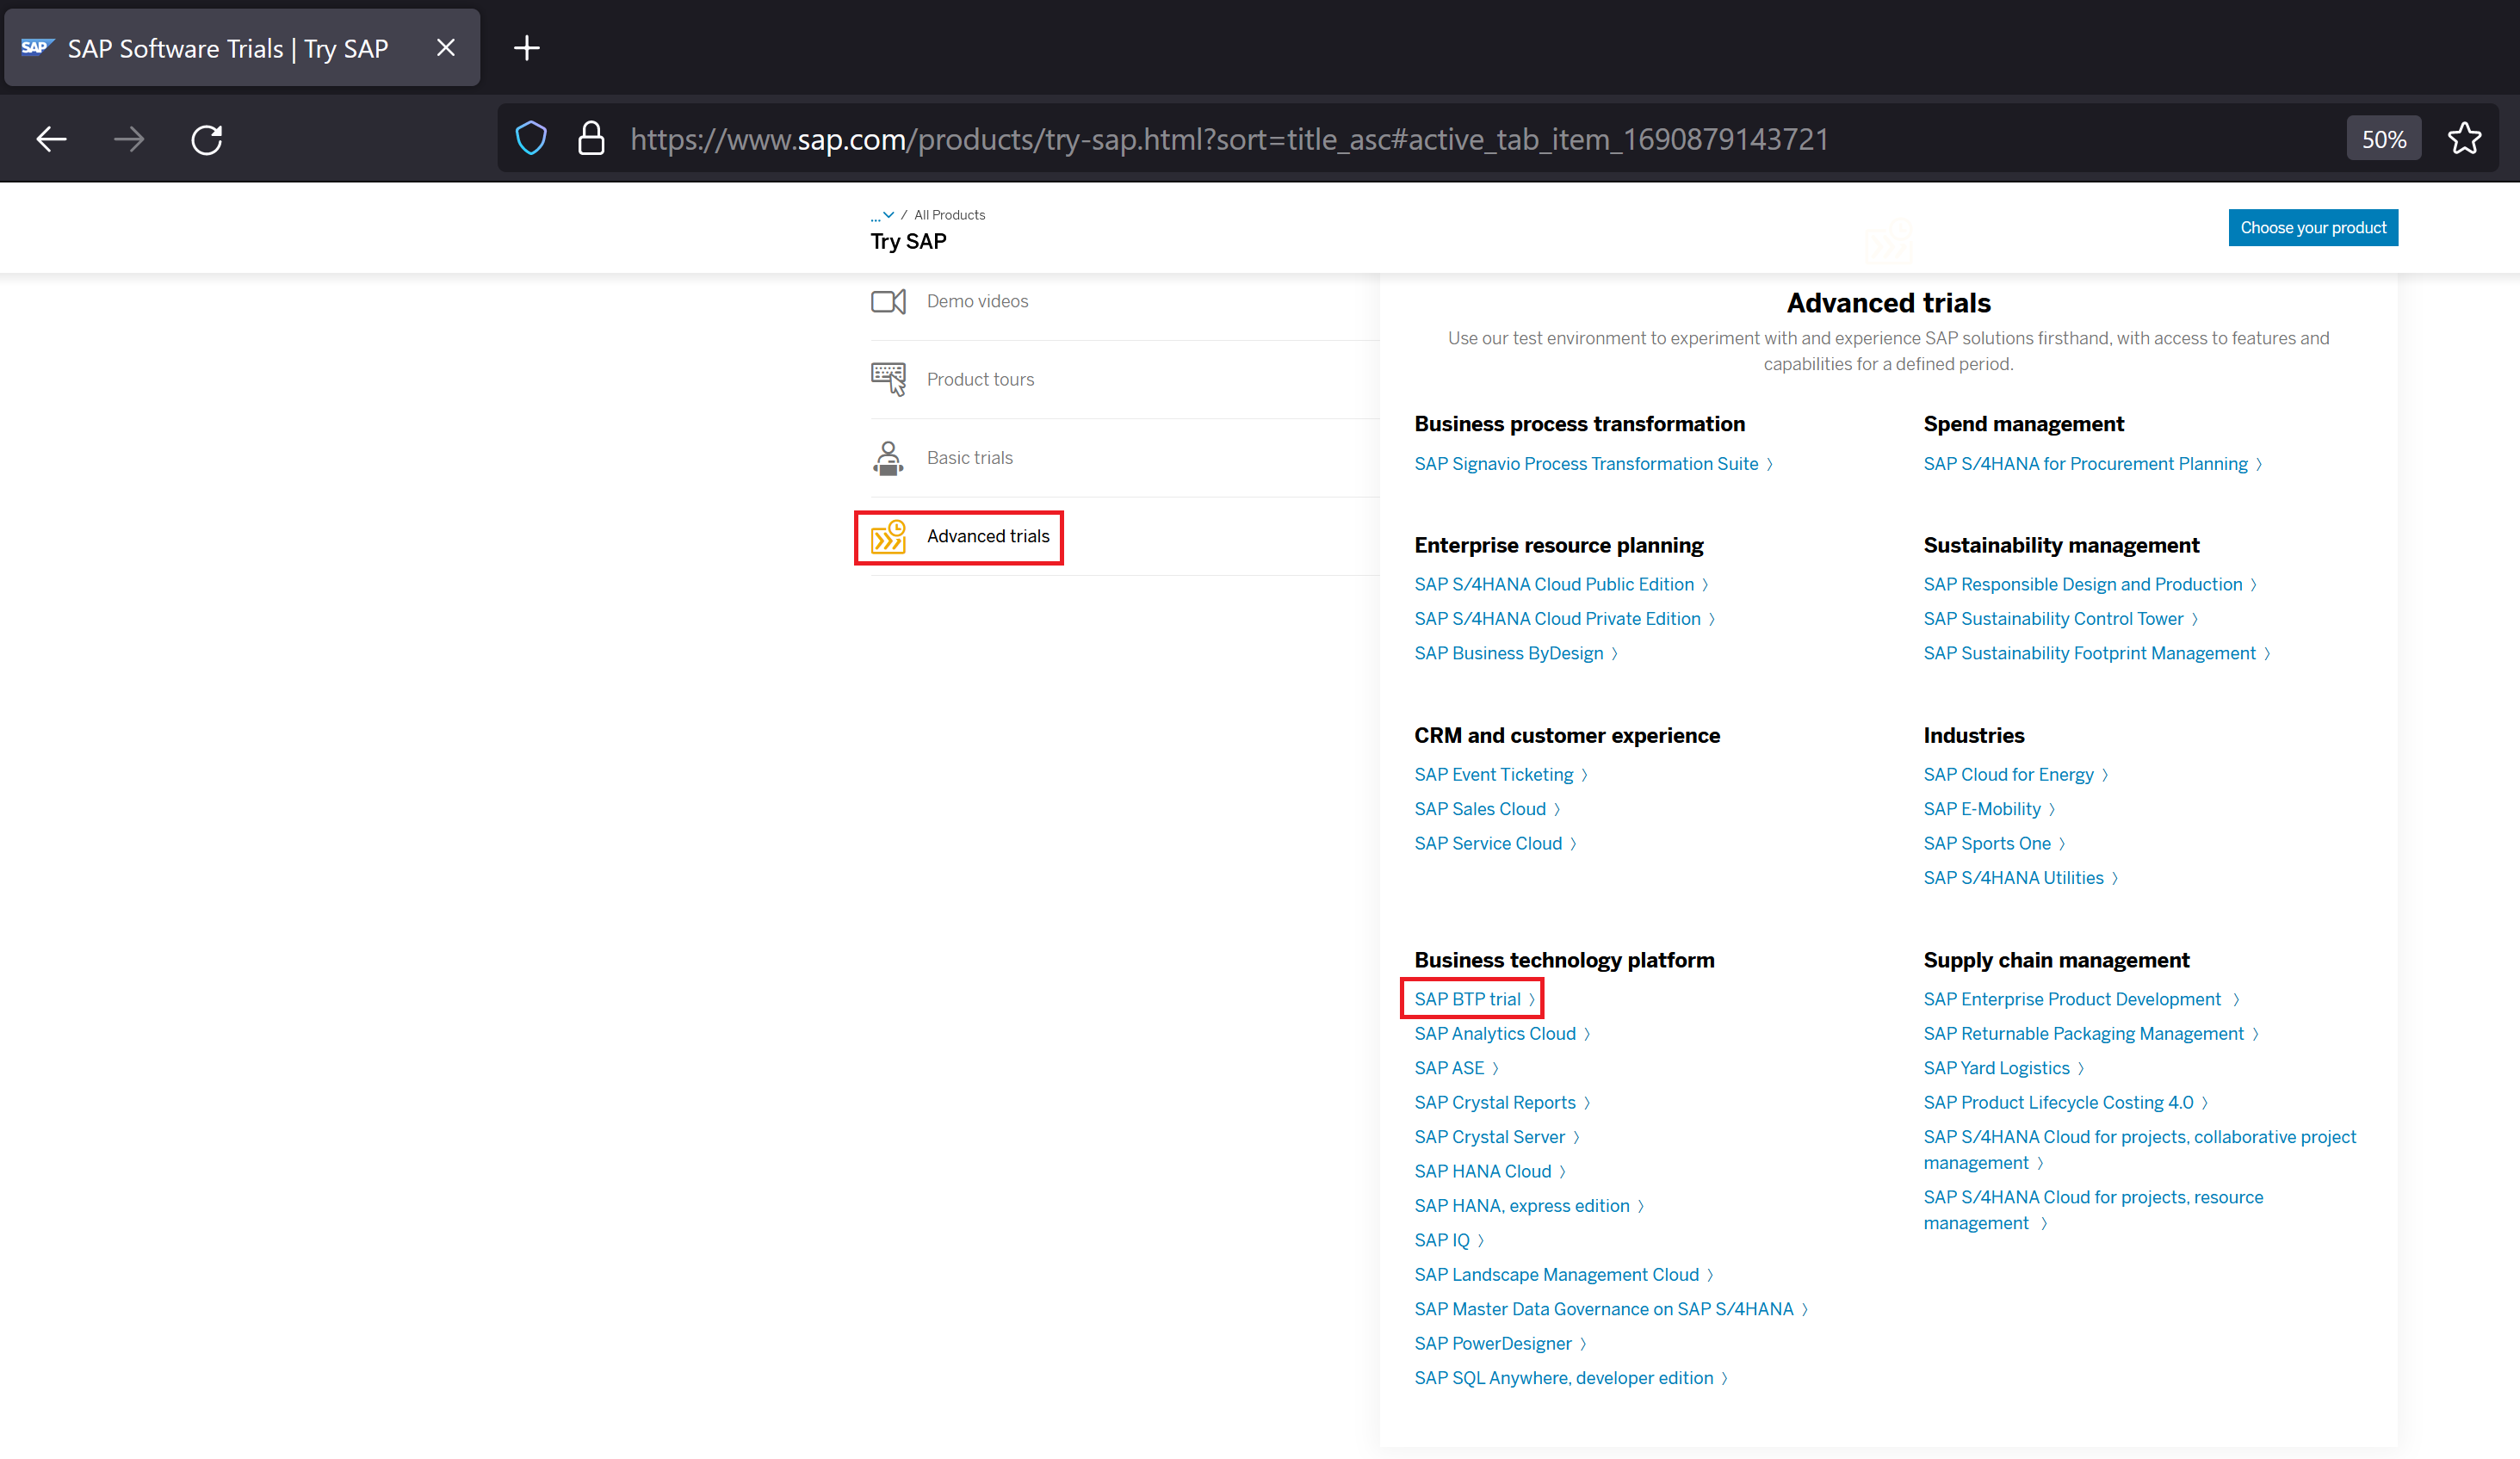
Task: Click the Basic trials person icon
Action: pos(887,458)
